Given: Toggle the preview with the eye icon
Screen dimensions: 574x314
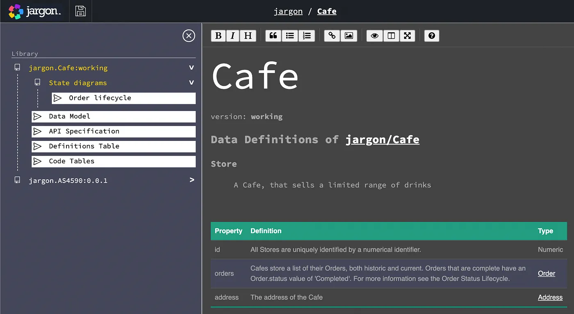Looking at the screenshot, I should pos(374,36).
